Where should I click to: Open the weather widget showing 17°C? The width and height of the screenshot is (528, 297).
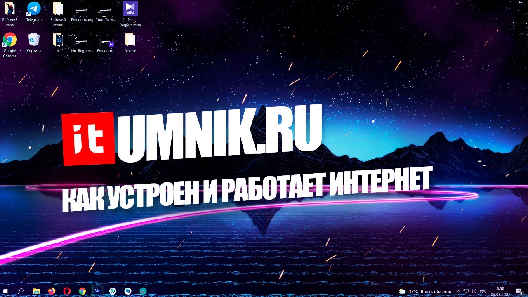click(425, 291)
